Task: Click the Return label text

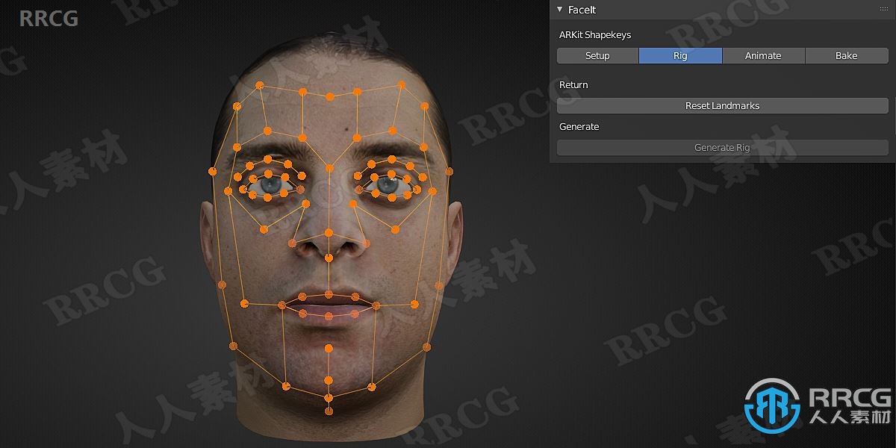Action: pos(573,85)
